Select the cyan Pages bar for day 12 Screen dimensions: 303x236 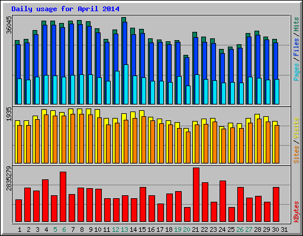pyautogui.click(x=117, y=87)
